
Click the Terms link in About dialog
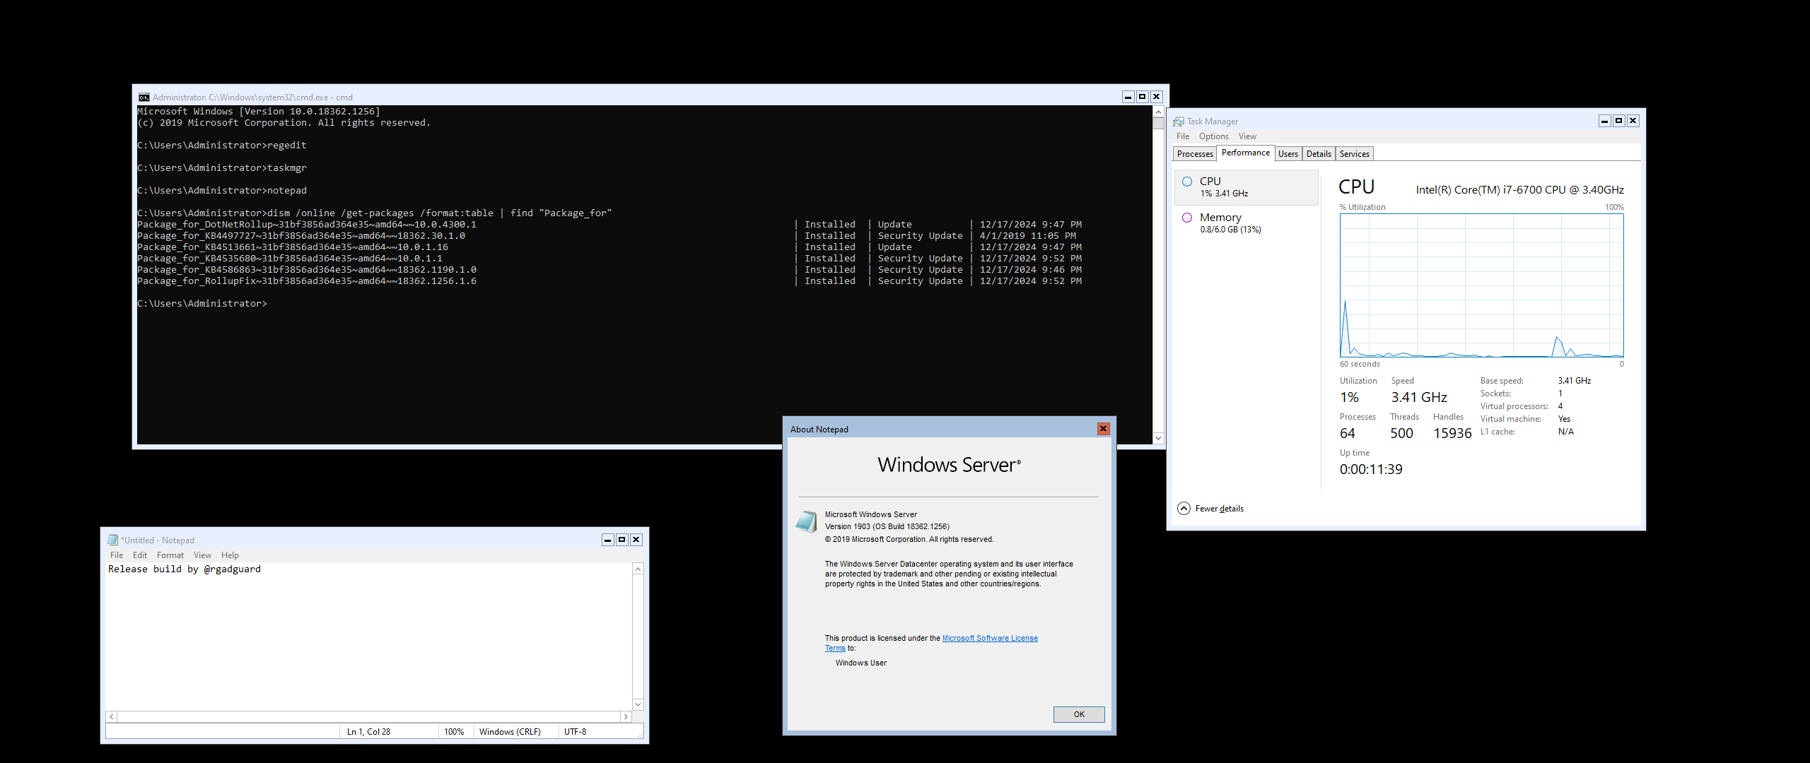coord(835,648)
